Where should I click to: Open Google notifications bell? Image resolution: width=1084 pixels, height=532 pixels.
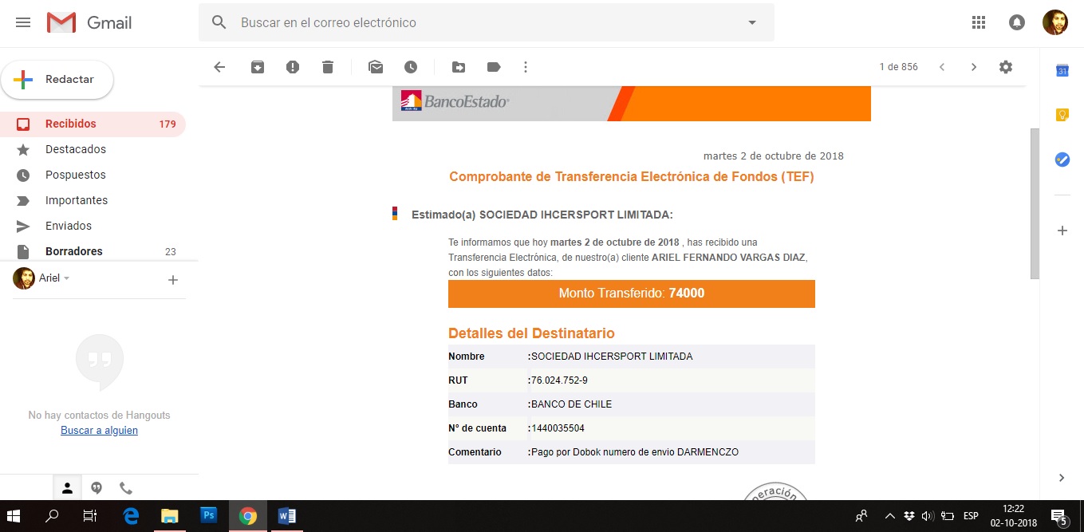pos(1017,22)
